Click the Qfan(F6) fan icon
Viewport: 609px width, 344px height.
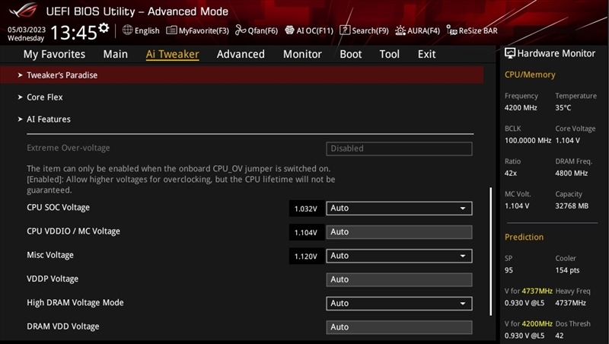(x=241, y=30)
